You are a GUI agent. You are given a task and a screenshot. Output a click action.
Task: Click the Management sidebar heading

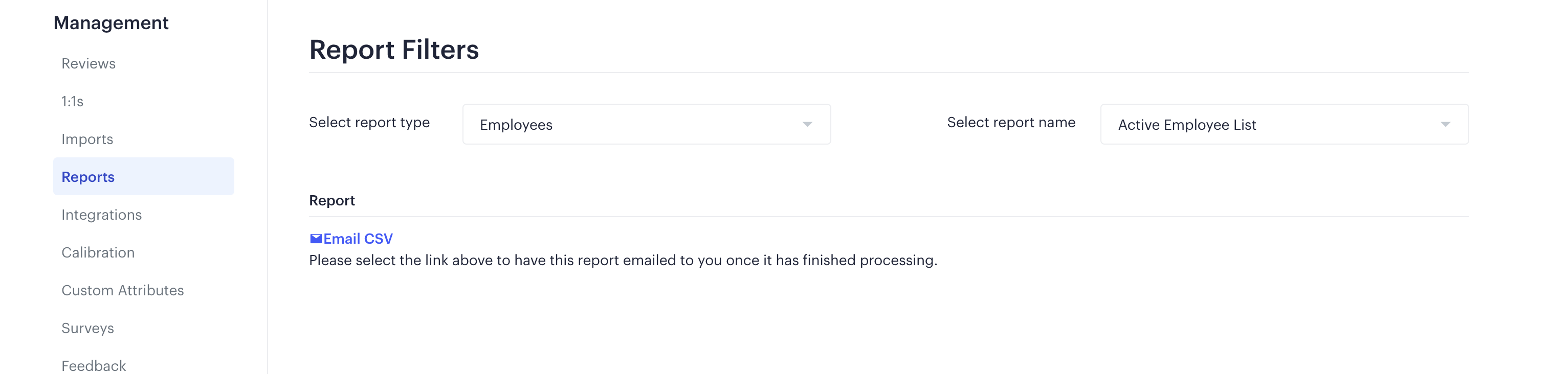pos(111,23)
